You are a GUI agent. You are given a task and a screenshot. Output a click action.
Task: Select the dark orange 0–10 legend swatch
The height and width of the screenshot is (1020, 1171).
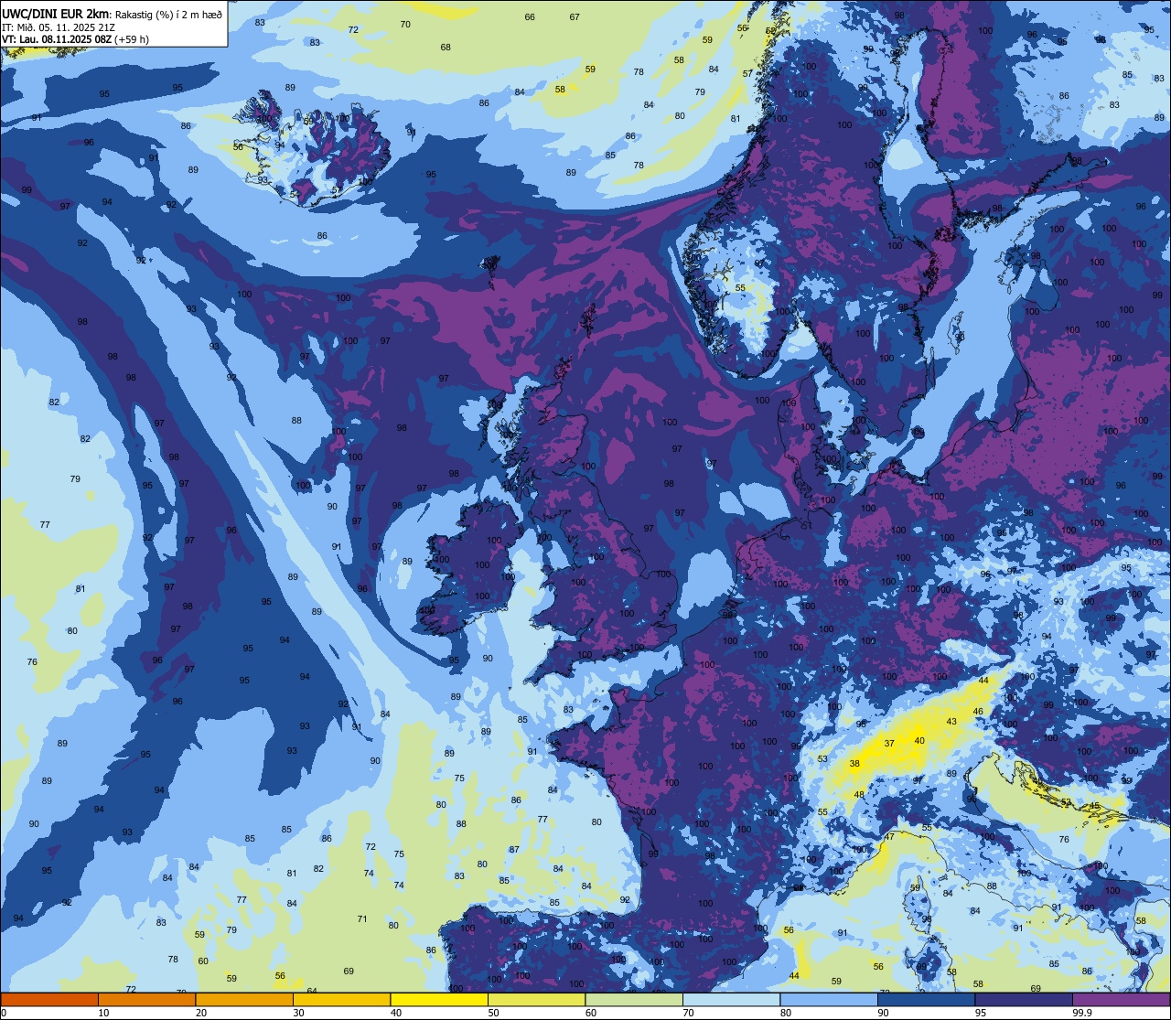tap(49, 999)
